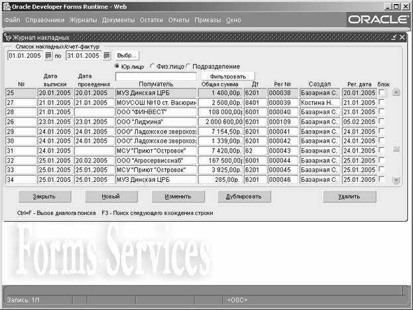Select the Физ.лицо radio button

coord(152,66)
